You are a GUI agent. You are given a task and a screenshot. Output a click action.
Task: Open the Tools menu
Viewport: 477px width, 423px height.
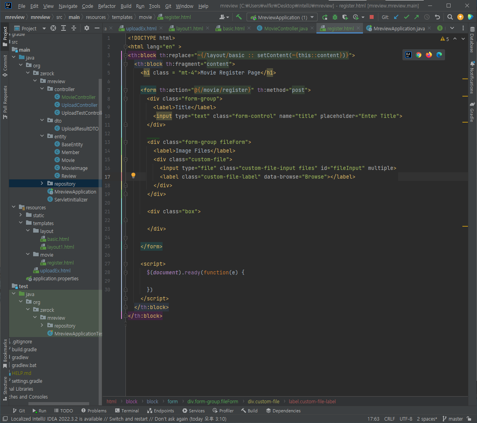[x=155, y=6]
